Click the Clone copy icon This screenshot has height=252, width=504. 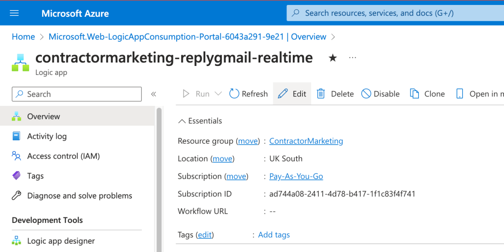pyautogui.click(x=414, y=94)
